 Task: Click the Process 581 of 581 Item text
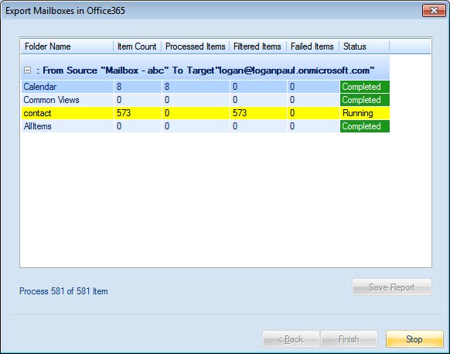[63, 291]
